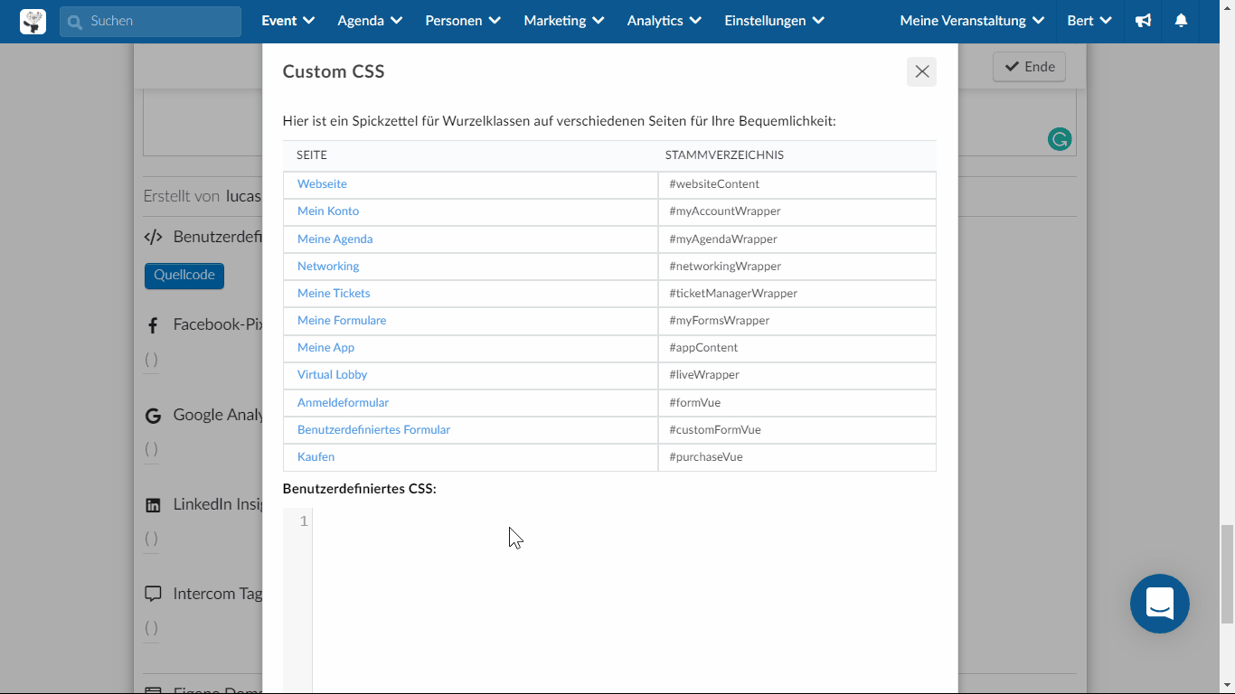Select the #myFormsWrapper cell
Viewport: 1235px width, 694px height.
[x=797, y=321]
